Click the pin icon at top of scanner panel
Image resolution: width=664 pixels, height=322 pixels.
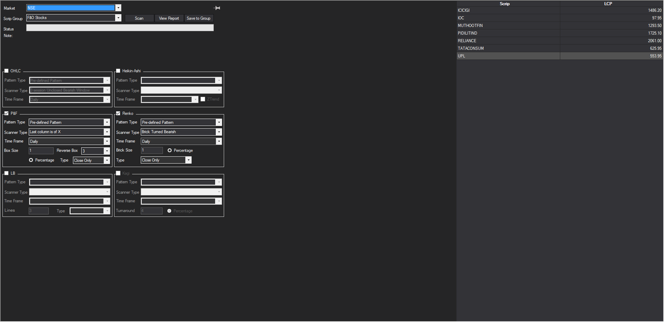pos(217,8)
